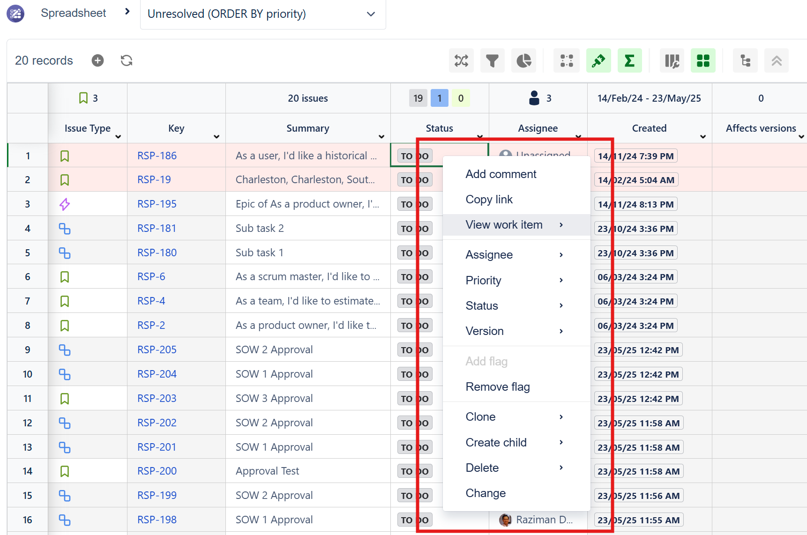Toggle the sigma summary row button
Image resolution: width=807 pixels, height=535 pixels.
tap(629, 61)
